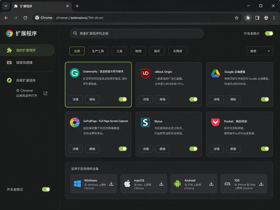Click the Windows logo icon
The height and width of the screenshot is (210, 280).
[77, 183]
